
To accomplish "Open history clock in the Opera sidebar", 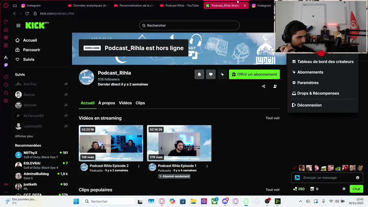I will [6, 85].
